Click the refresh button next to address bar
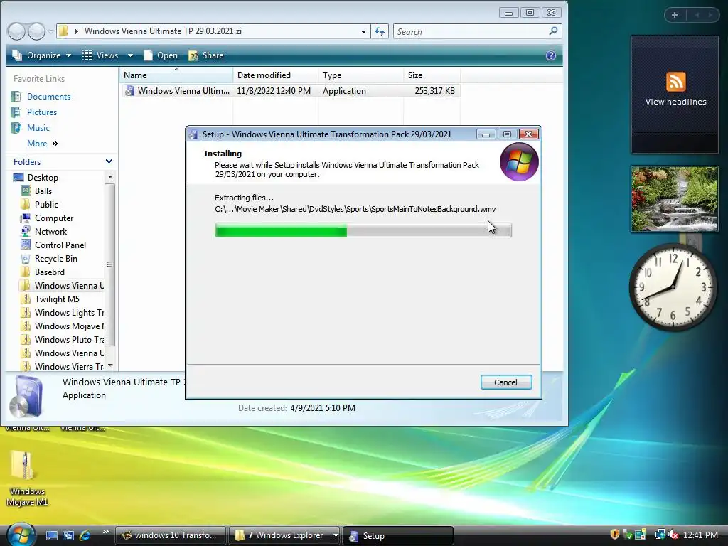This screenshot has width=728, height=546. click(380, 31)
